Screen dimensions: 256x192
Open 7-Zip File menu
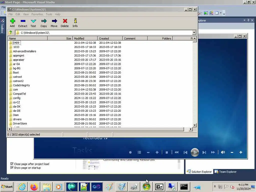pos(10,14)
